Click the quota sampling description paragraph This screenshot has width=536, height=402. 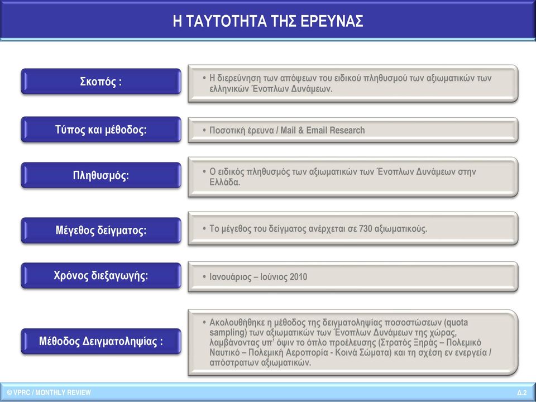(x=350, y=342)
